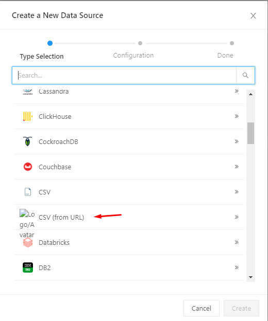Click the ClickHouse logo icon
Image resolution: width=268 pixels, height=321 pixels.
tap(28, 116)
